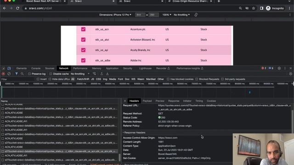Image resolution: width=294 pixels, height=165 pixels.
Task: Open the Application tab
Action: point(112,68)
